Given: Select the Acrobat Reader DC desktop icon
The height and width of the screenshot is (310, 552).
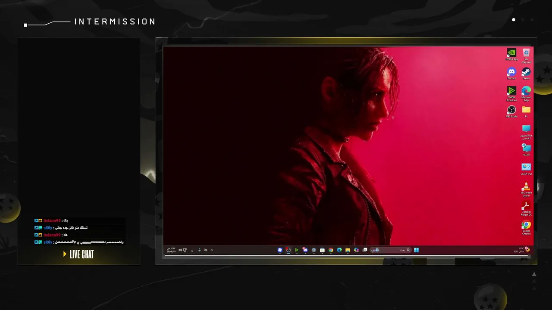Looking at the screenshot, I should [x=526, y=209].
